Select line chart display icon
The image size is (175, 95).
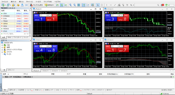(x=66, y=5)
